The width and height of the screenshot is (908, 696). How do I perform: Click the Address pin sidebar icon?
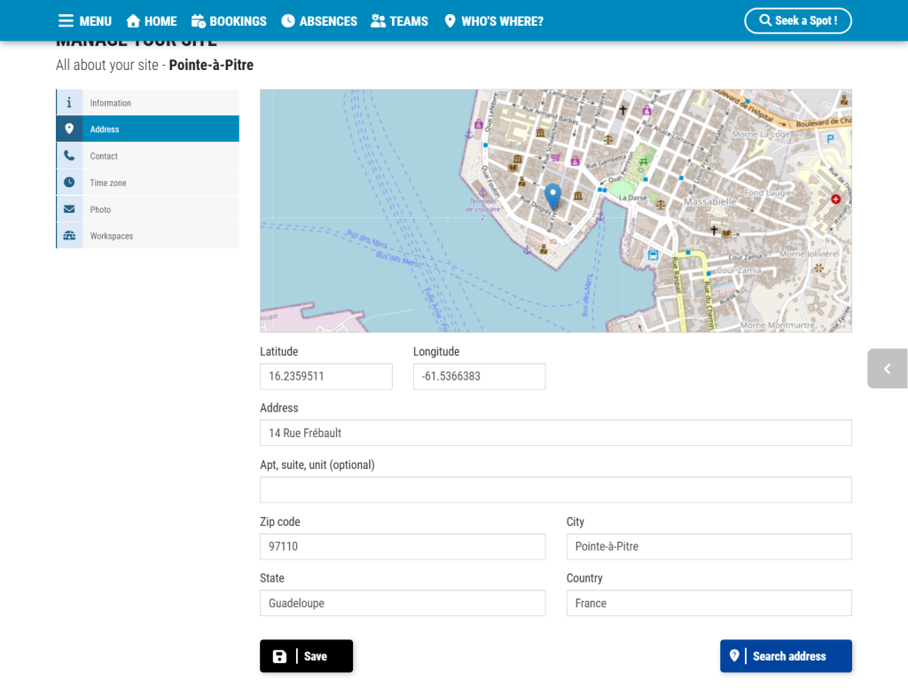click(69, 129)
